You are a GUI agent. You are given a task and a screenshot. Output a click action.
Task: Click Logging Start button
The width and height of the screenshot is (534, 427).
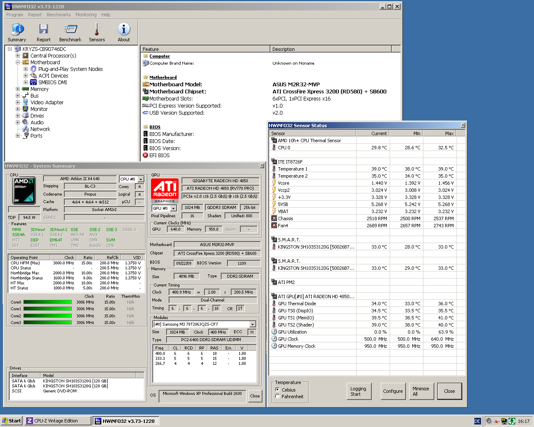tap(358, 391)
